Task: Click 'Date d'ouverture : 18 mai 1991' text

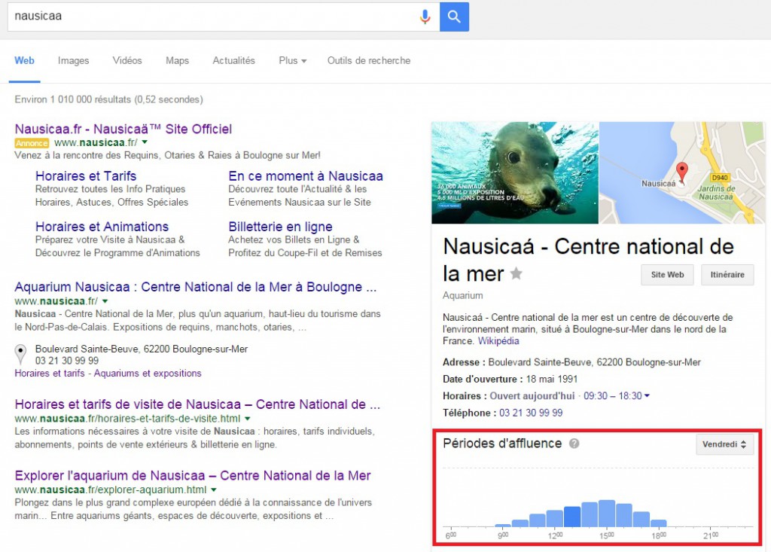Action: tap(510, 380)
